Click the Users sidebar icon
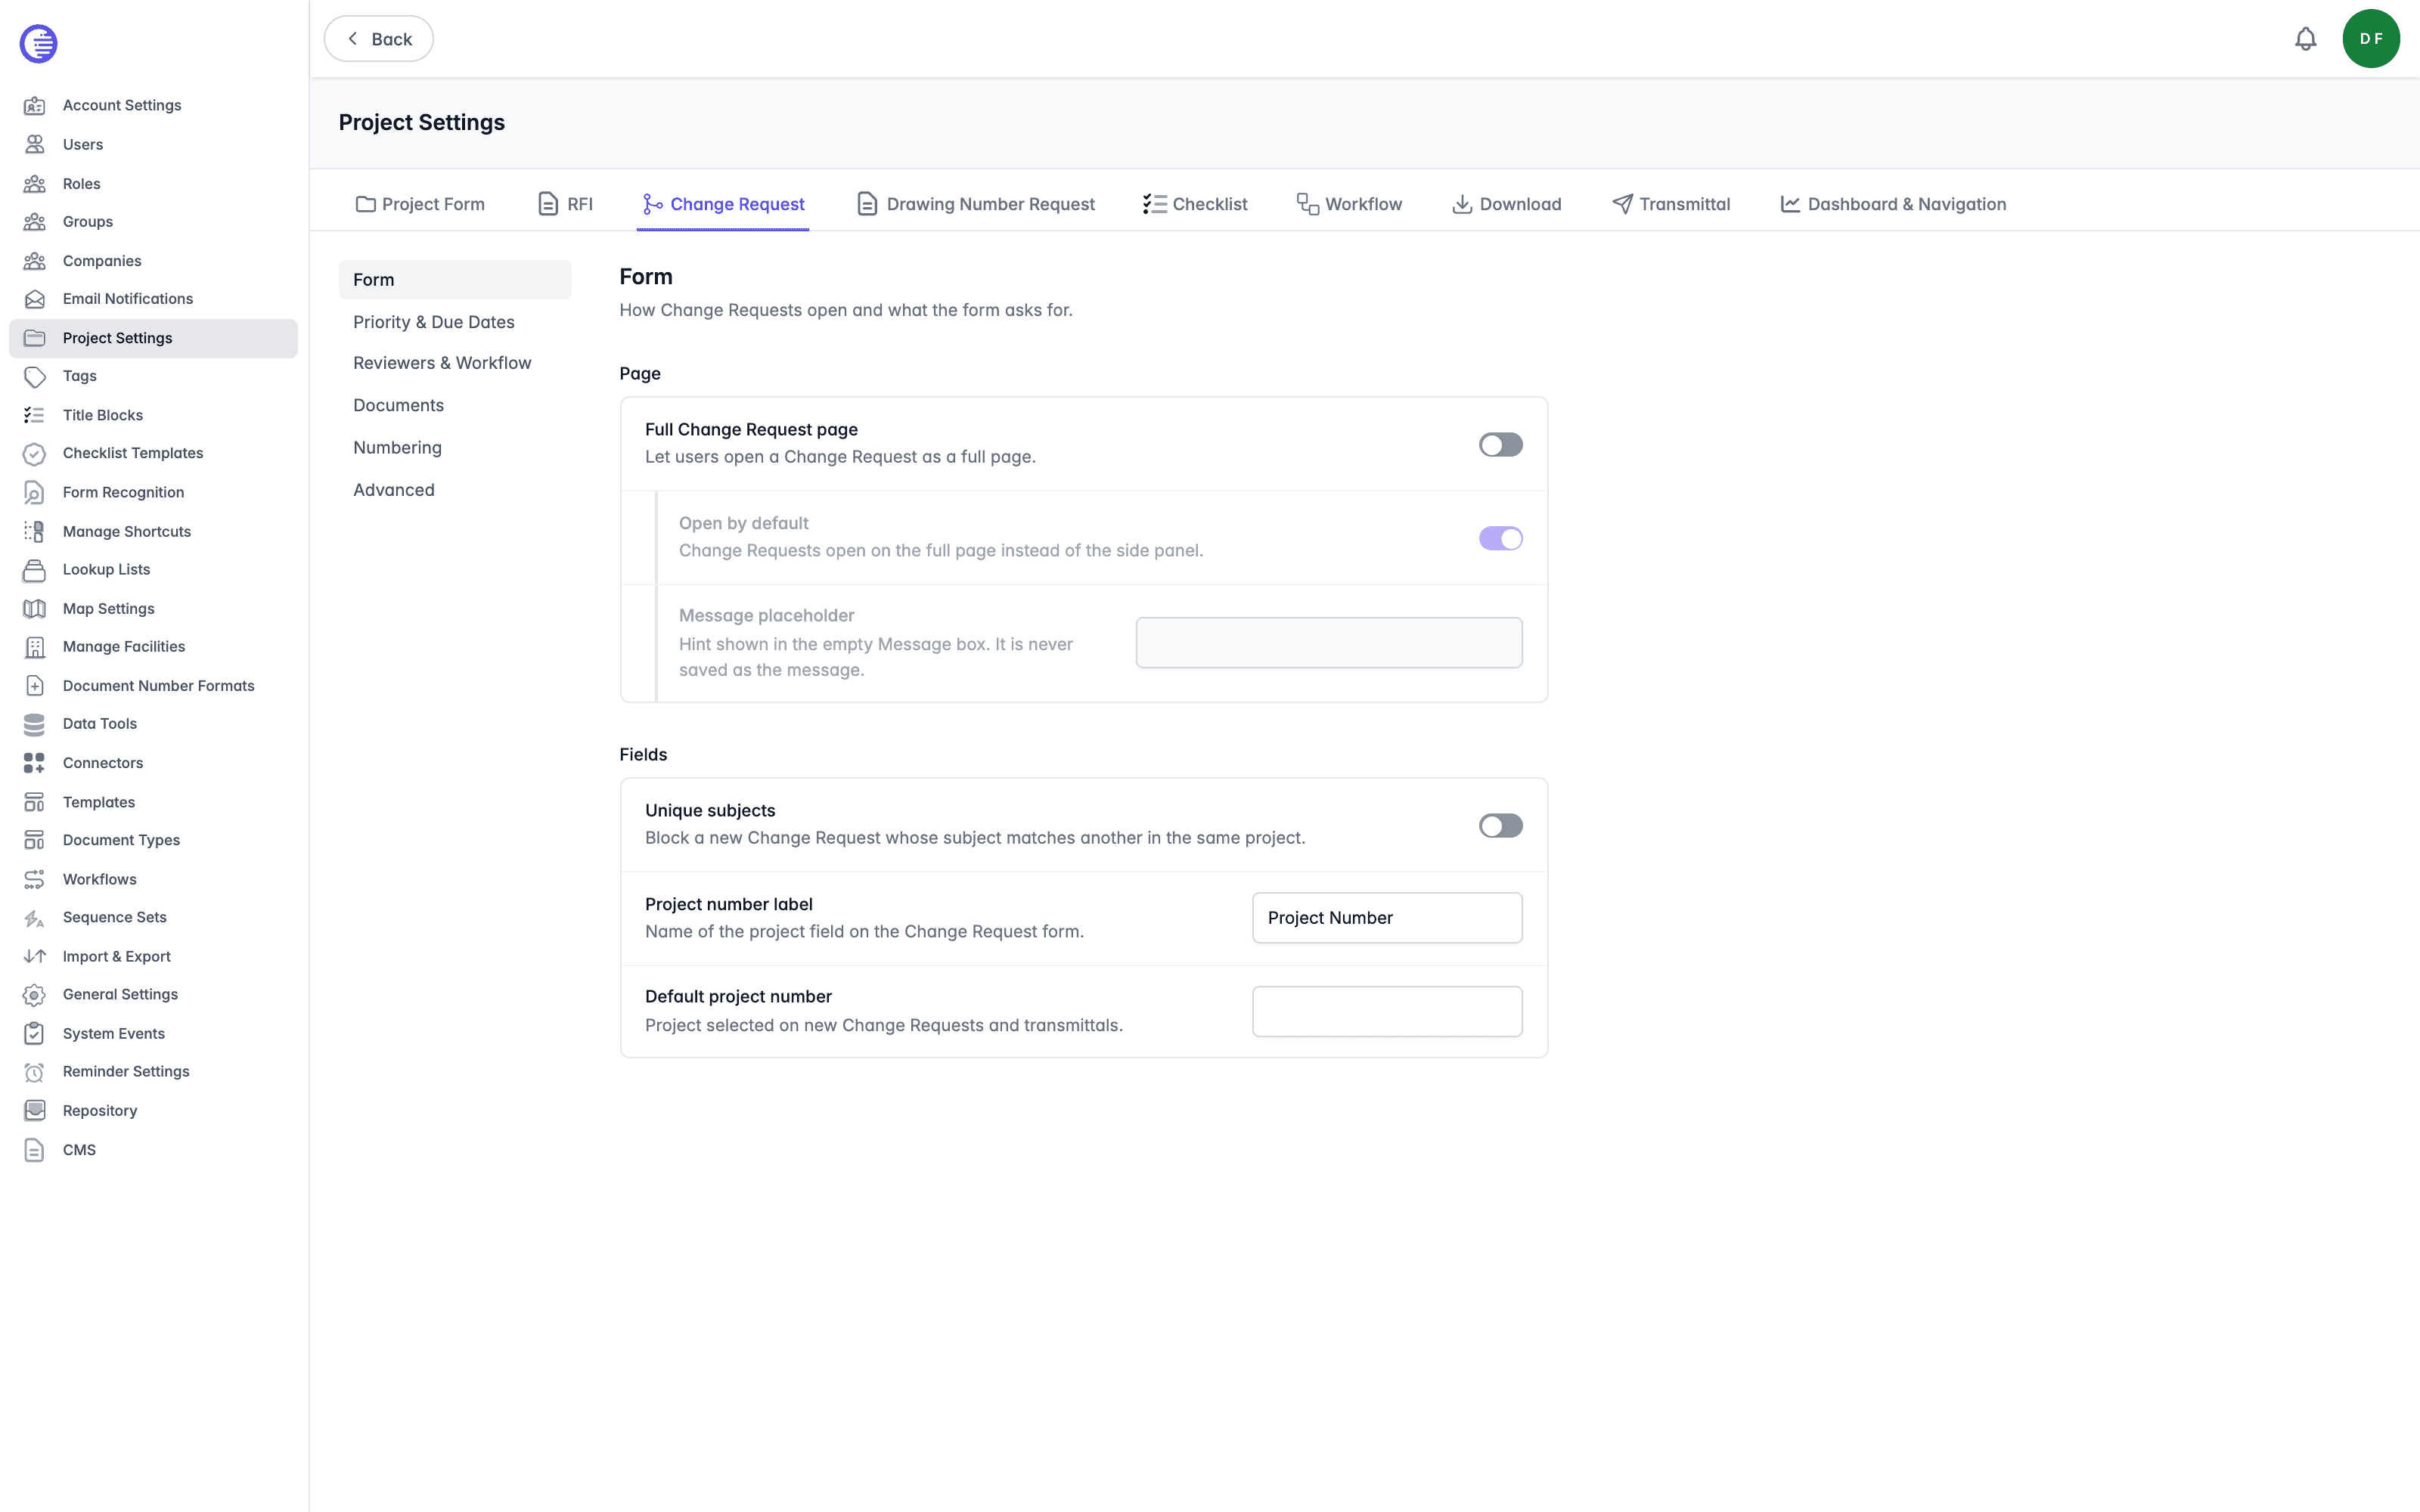 pos(35,144)
